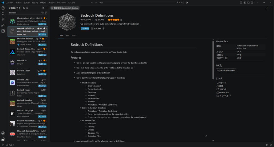Viewport: 274px width, 147px height.
Task: Filter extensions with the funnel icon
Action: (46, 13)
